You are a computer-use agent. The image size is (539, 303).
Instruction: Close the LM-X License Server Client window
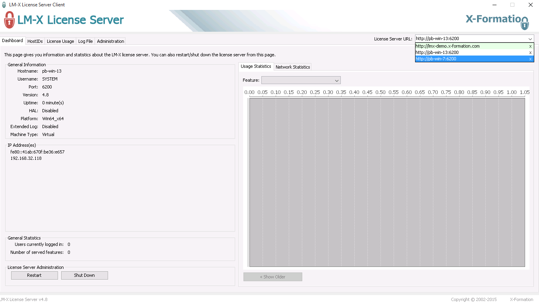pos(530,5)
